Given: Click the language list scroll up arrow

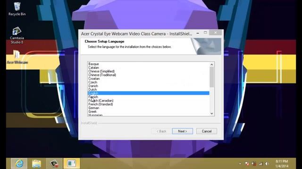Looking at the screenshot, I should (212, 65).
